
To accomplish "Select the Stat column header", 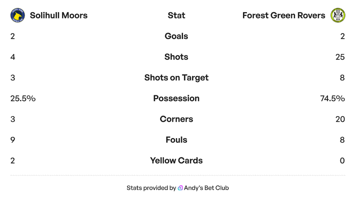I will tap(176, 15).
